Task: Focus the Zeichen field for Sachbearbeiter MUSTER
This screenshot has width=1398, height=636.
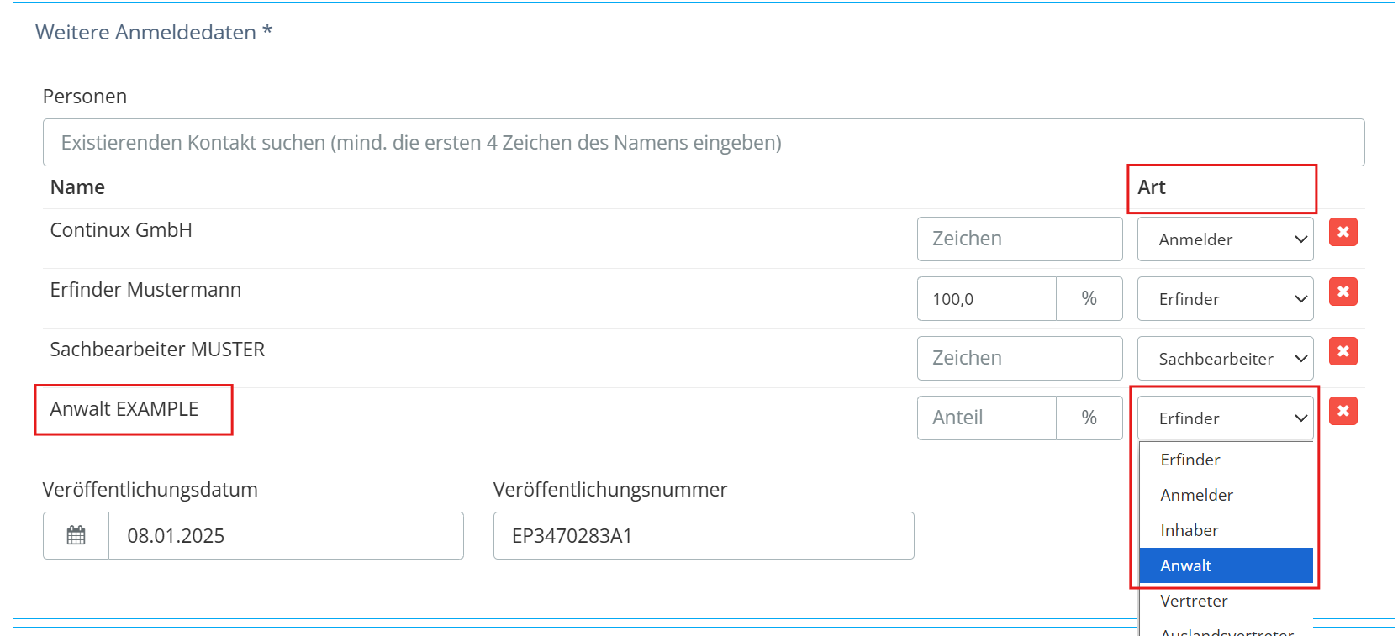Action: 1019,359
